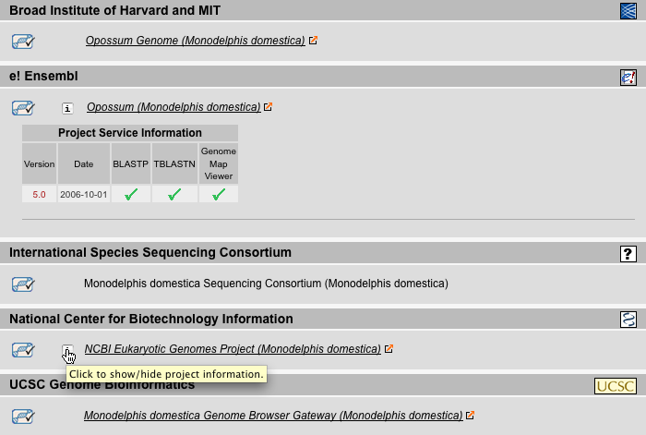Click the NCBI logo icon
The width and height of the screenshot is (646, 435).
pos(628,320)
